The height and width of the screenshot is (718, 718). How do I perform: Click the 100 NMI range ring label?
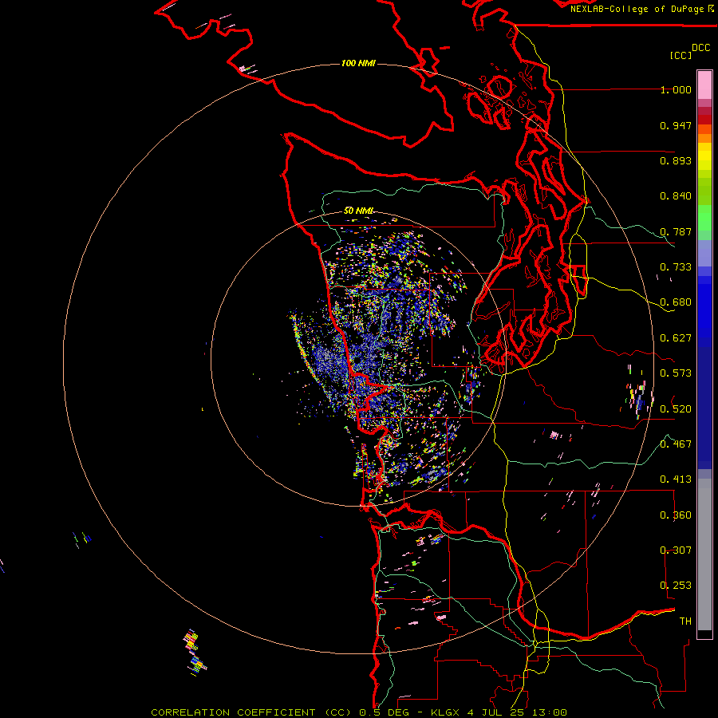click(358, 63)
